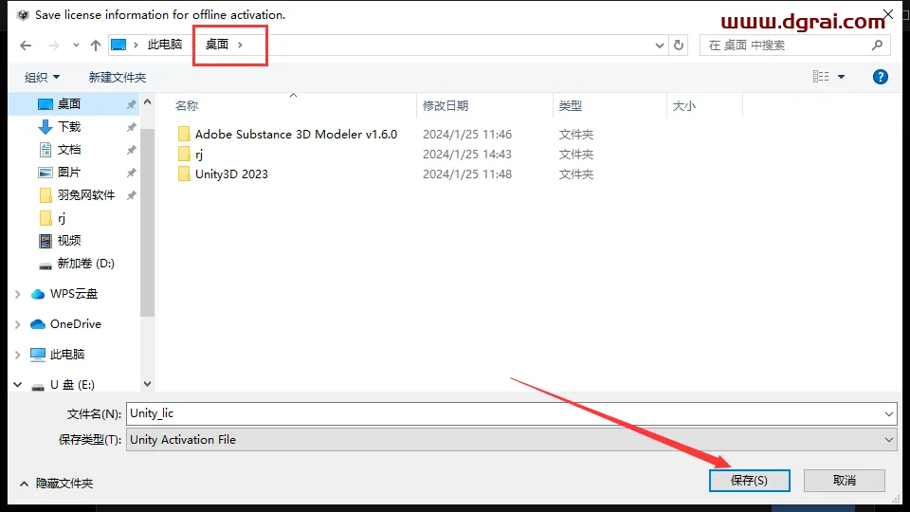Select rj folder in the navigation pane
This screenshot has width=910, height=512.
[62, 218]
